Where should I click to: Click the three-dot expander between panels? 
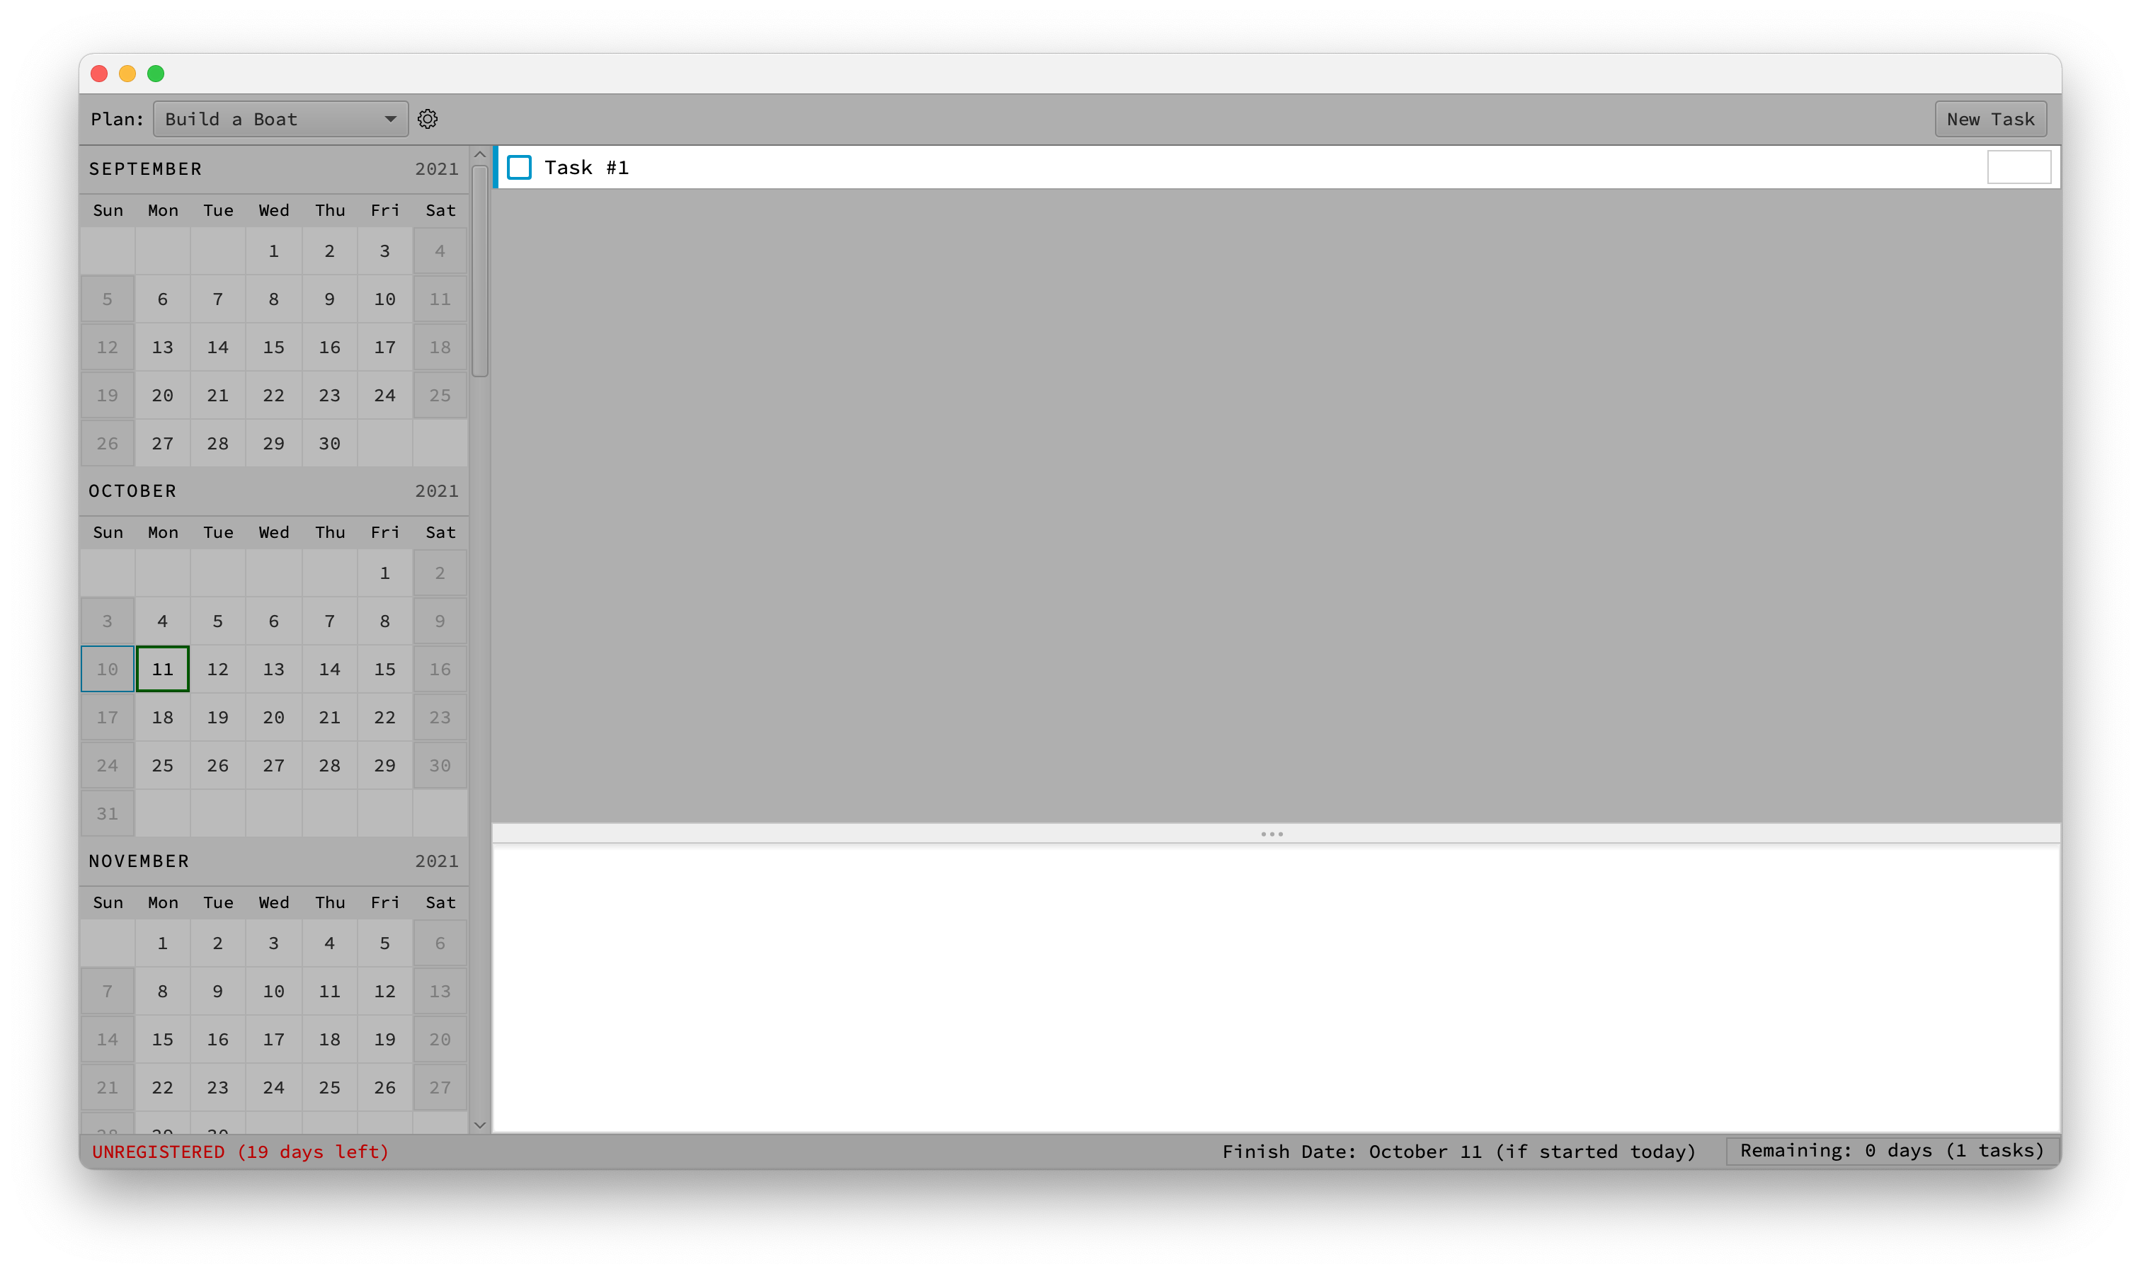tap(1274, 834)
